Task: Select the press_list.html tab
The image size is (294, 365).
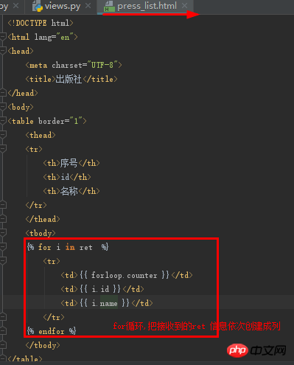Action: (x=147, y=6)
